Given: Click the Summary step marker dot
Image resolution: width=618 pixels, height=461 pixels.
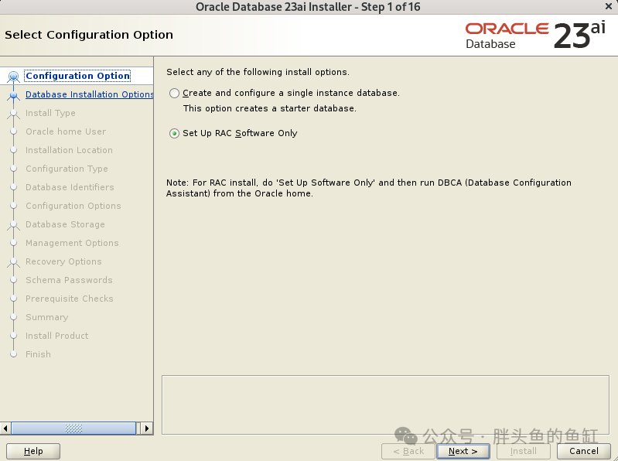Looking at the screenshot, I should (x=13, y=317).
